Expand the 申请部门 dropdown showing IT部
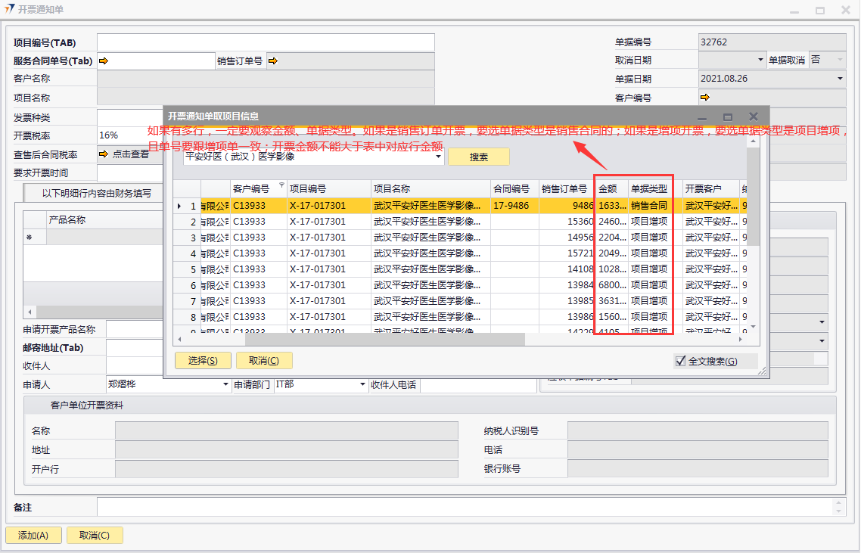861x553 pixels. pos(362,385)
